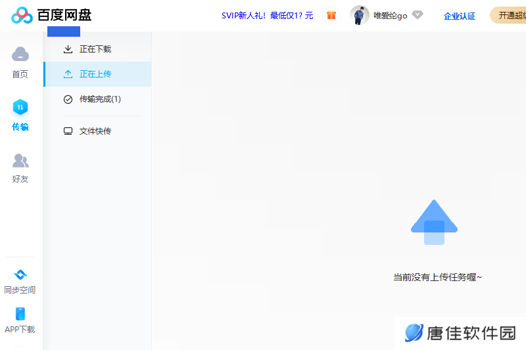Click the checkmark icon beside 传输完成(1)
Image resolution: width=526 pixels, height=350 pixels.
click(68, 99)
